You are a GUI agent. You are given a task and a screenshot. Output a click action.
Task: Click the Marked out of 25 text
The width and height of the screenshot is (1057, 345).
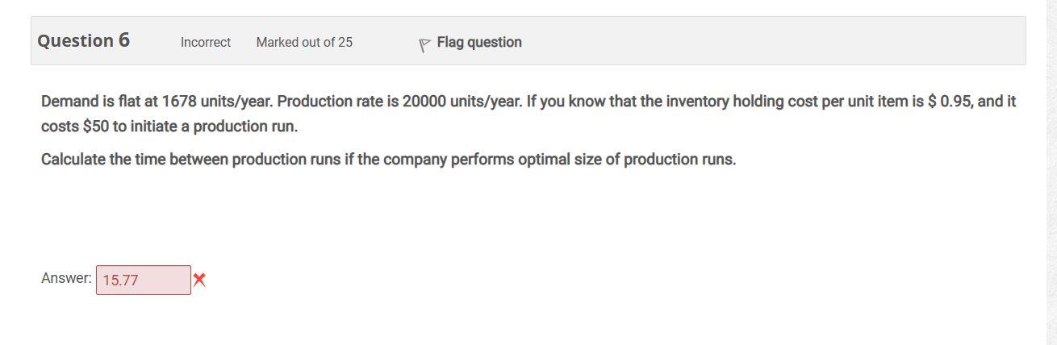point(304,43)
